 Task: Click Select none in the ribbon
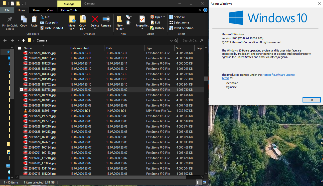click(x=179, y=22)
